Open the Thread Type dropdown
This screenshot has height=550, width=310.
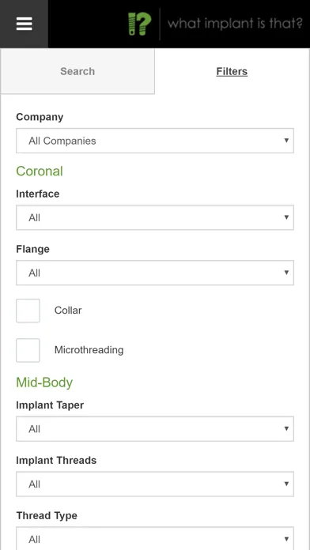click(x=155, y=538)
